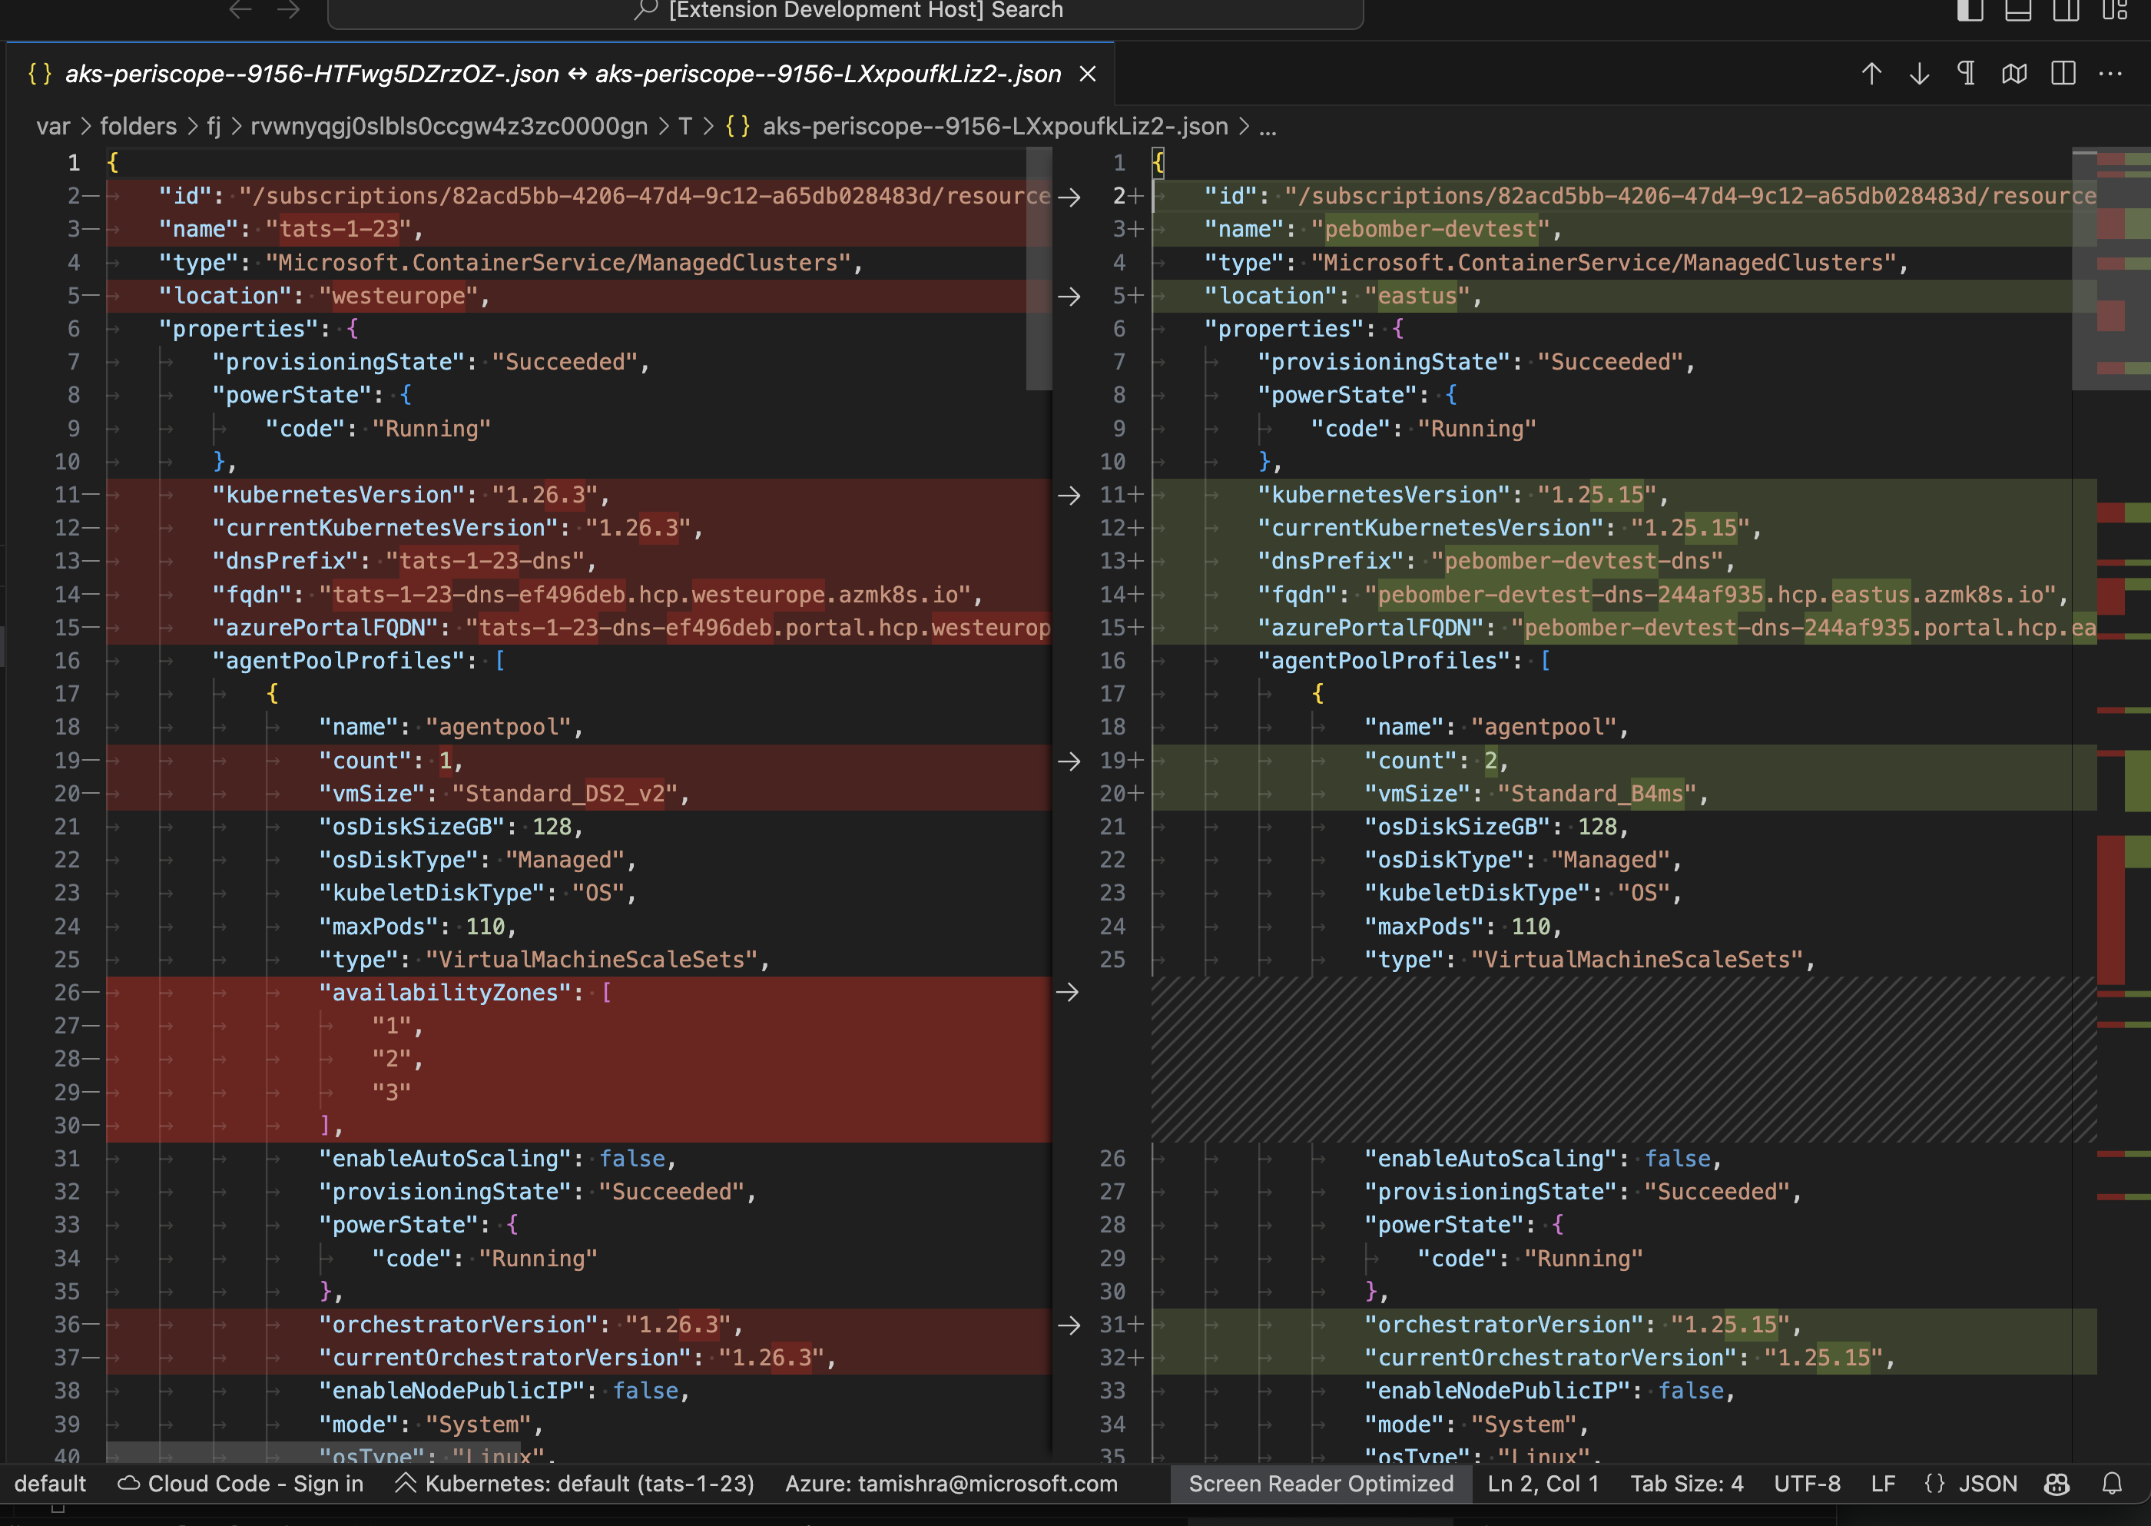The width and height of the screenshot is (2151, 1526).
Task: Select the 'fj' breadcrumb segment
Action: click(x=214, y=126)
